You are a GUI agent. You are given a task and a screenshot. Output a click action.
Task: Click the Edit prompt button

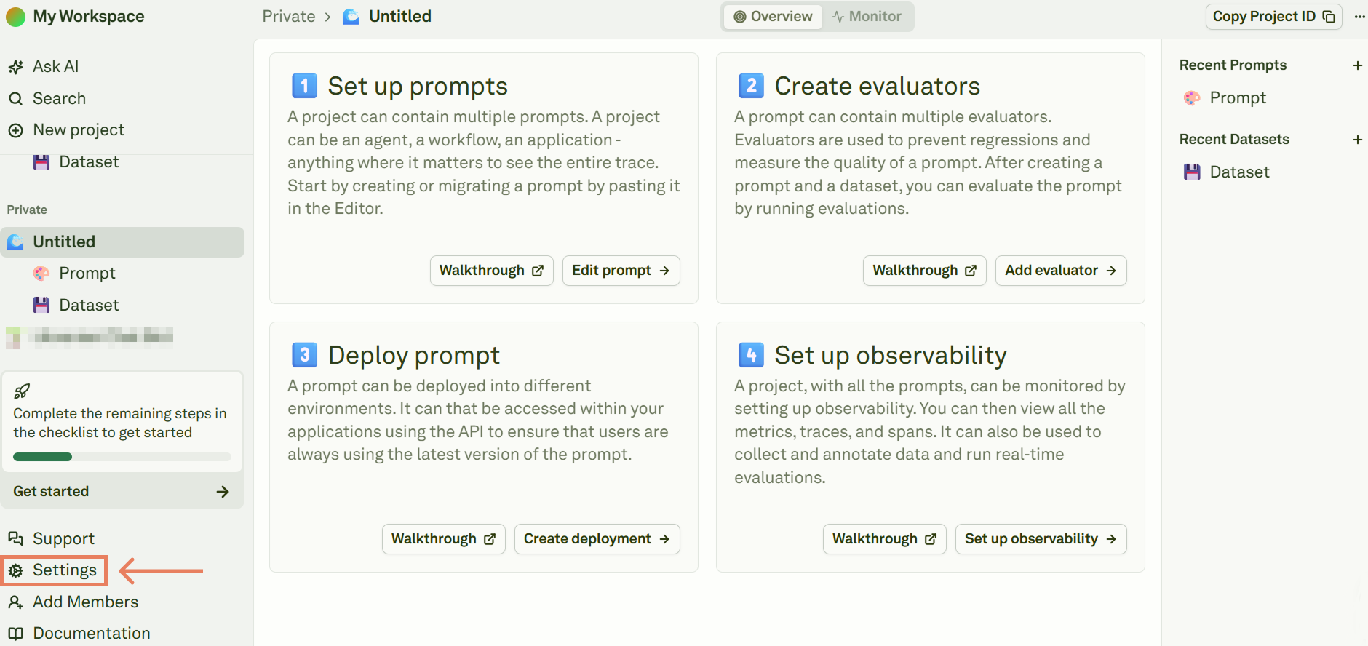pyautogui.click(x=621, y=271)
